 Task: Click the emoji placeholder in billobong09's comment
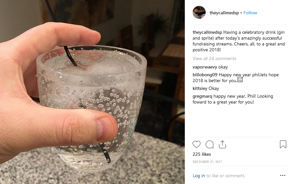(x=240, y=80)
